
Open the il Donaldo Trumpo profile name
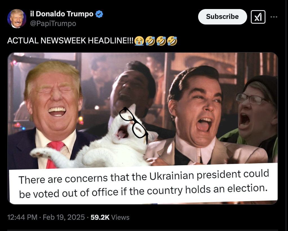pos(62,14)
